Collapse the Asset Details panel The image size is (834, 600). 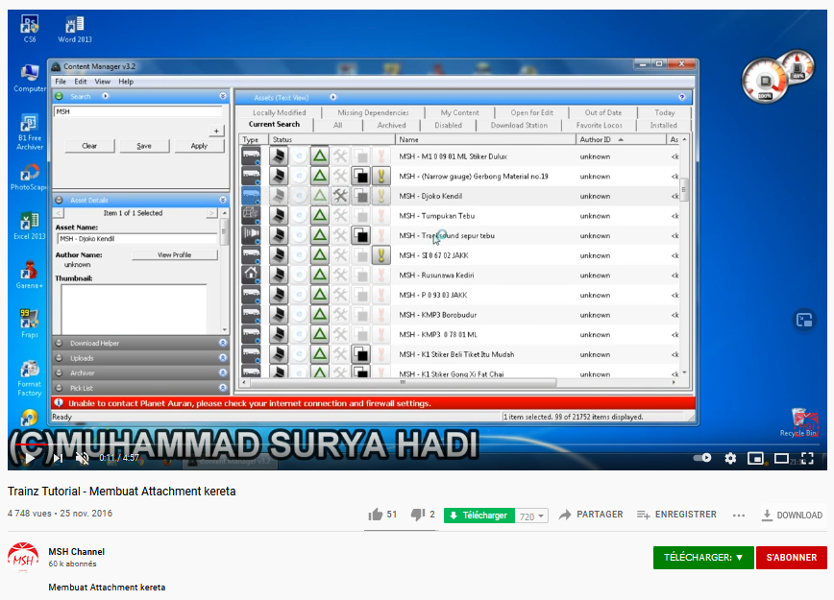click(x=223, y=200)
